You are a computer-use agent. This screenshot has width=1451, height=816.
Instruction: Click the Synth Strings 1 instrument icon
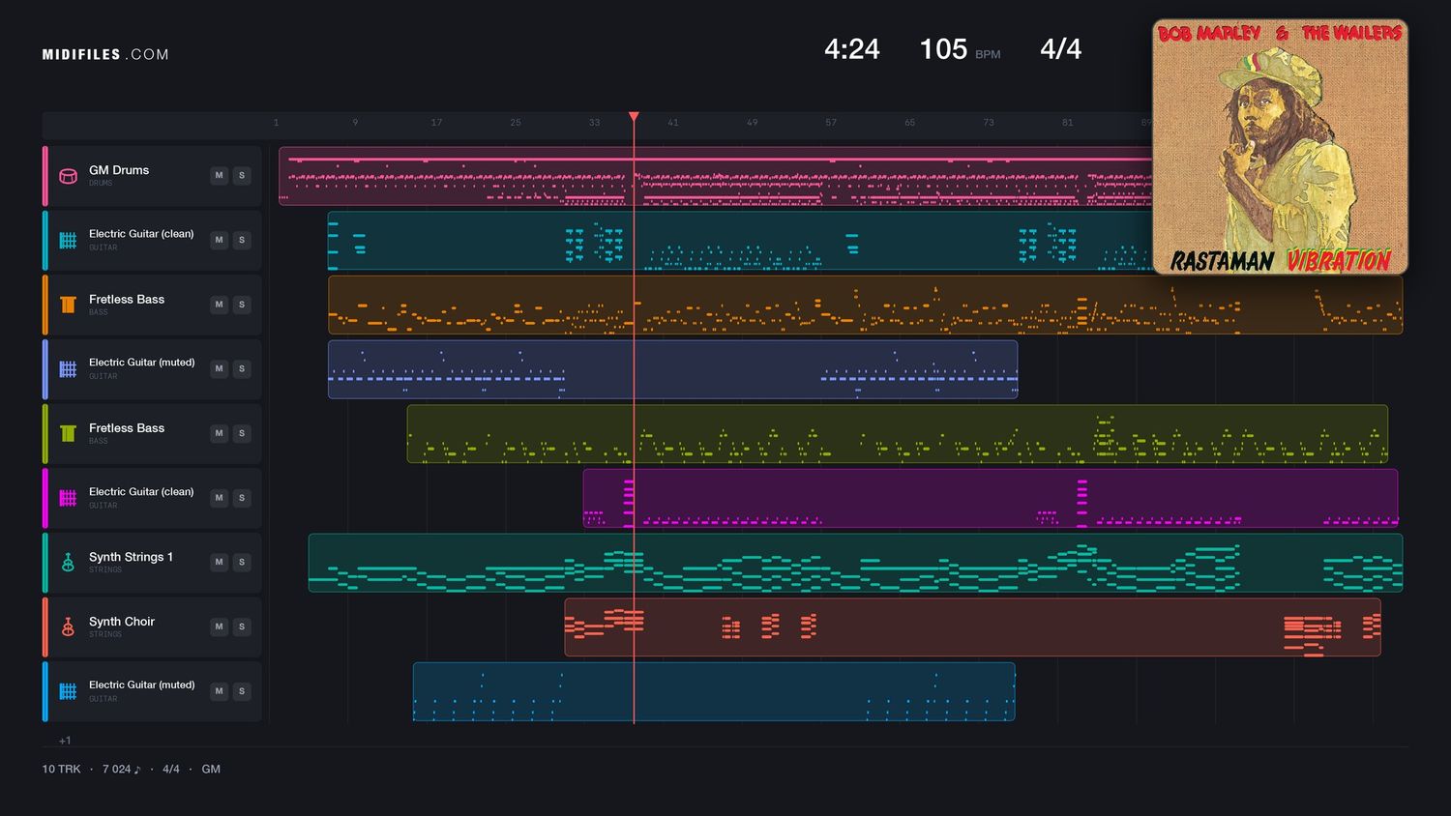pyautogui.click(x=68, y=562)
